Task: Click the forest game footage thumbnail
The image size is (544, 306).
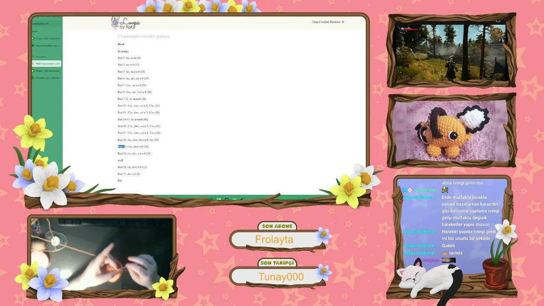Action: click(x=451, y=52)
